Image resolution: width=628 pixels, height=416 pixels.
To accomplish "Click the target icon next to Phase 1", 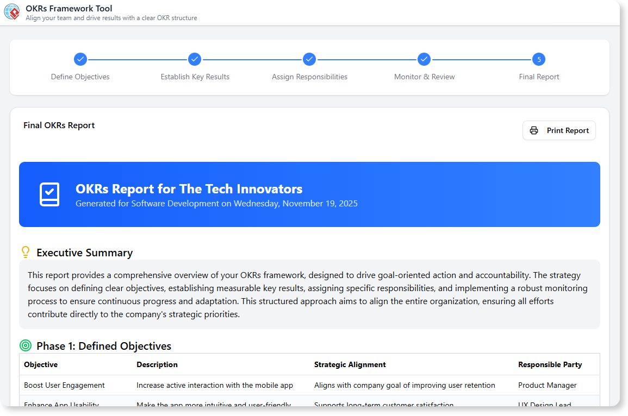I will coord(26,345).
